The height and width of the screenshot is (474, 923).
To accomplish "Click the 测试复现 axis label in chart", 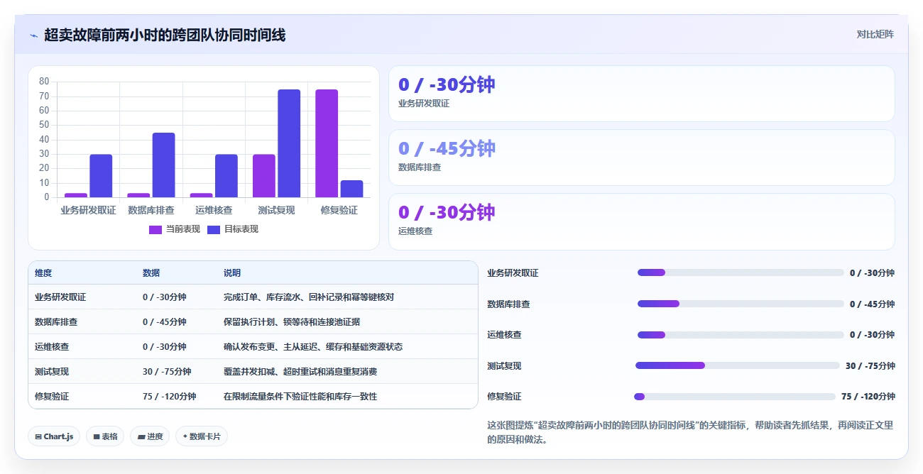I will click(x=277, y=211).
